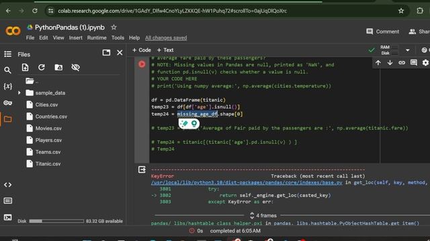Move cell up
Image resolution: width=430 pixels, height=241 pixels.
click(x=378, y=63)
